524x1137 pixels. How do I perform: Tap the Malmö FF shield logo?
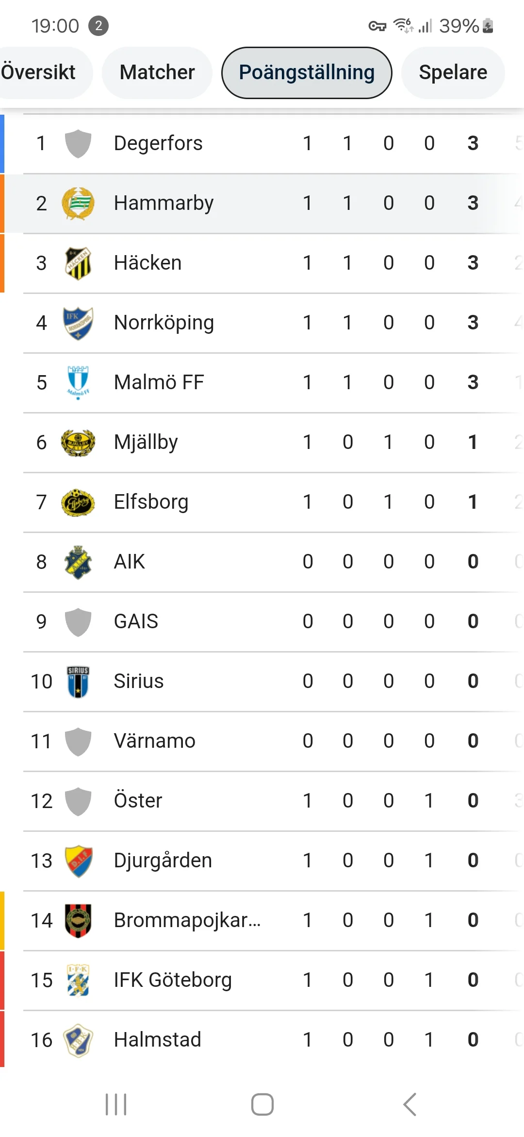(x=78, y=383)
